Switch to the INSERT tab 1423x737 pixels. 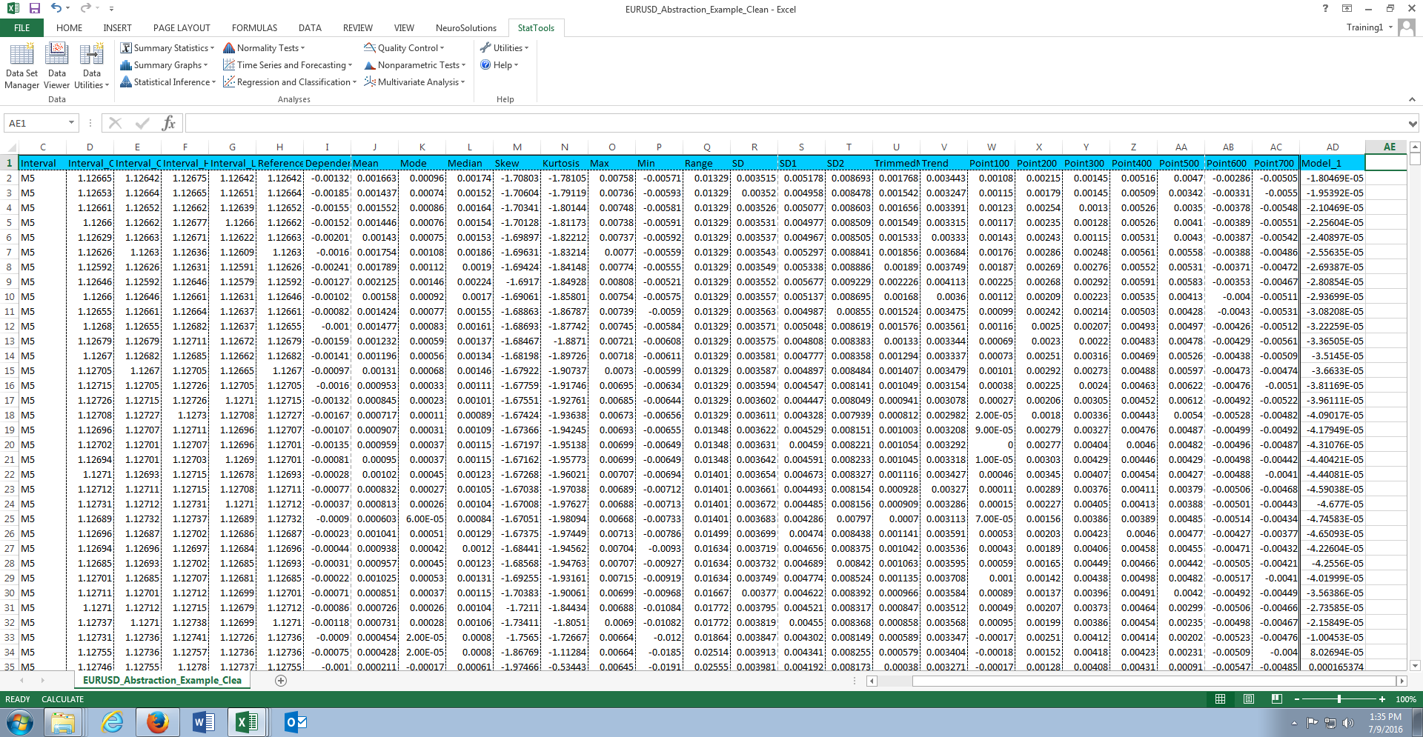(117, 28)
